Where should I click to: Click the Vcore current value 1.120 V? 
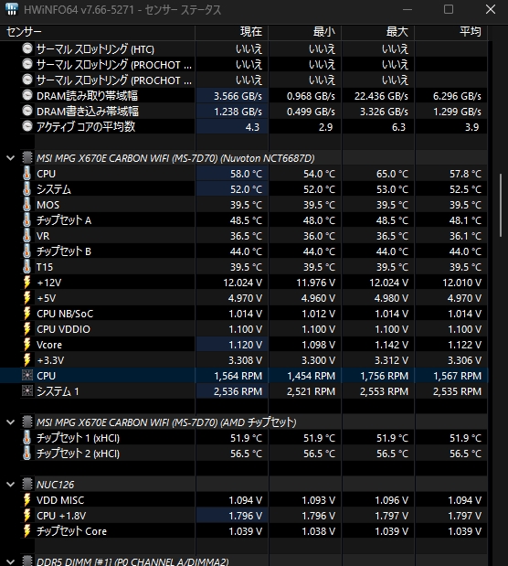coord(246,345)
